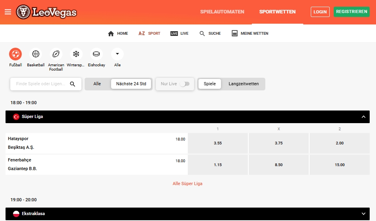Click the search magnifier in the field
Viewport: 376px width, 221px height.
coord(72,84)
